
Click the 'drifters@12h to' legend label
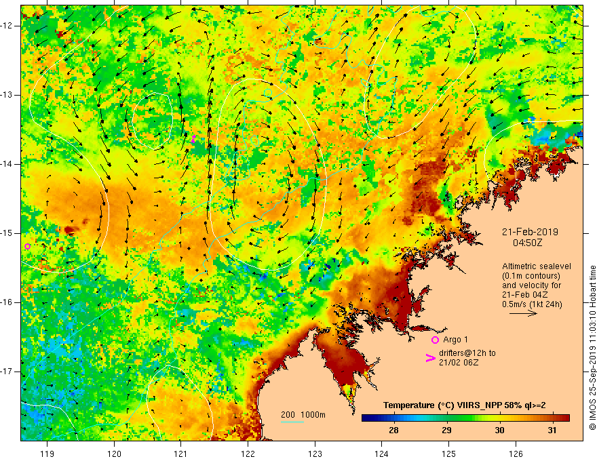[x=467, y=353]
